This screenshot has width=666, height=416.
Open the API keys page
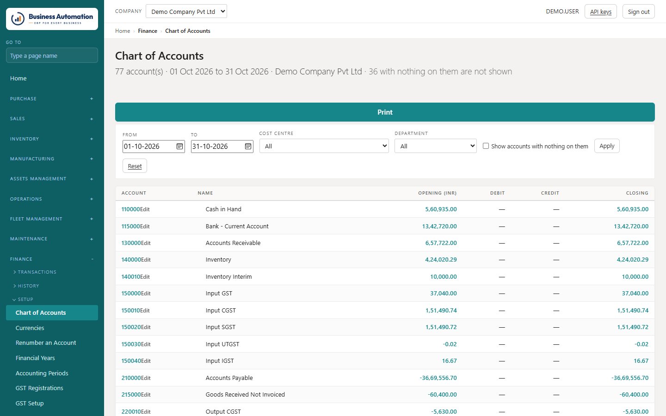(x=601, y=12)
